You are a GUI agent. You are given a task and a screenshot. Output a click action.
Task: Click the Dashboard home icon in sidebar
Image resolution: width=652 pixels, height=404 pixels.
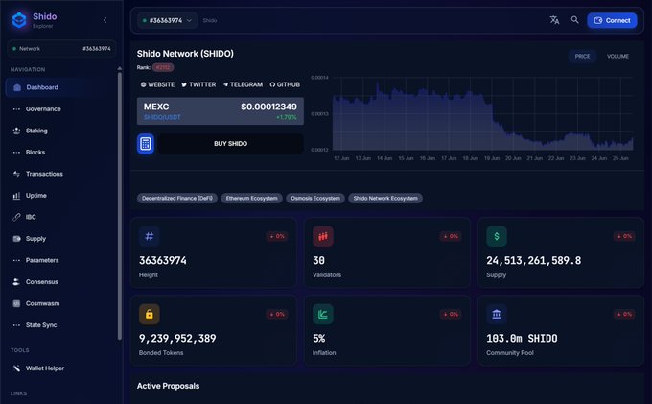click(x=17, y=87)
